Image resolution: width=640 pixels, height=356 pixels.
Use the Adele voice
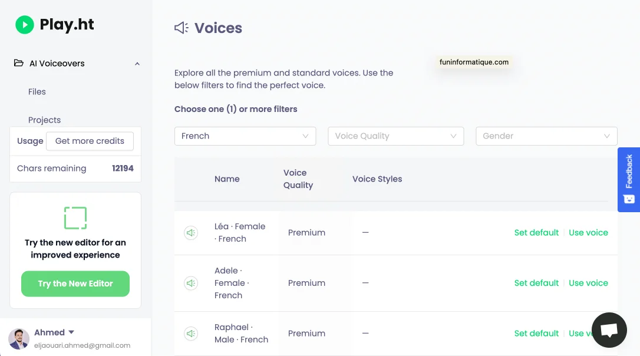tap(588, 283)
